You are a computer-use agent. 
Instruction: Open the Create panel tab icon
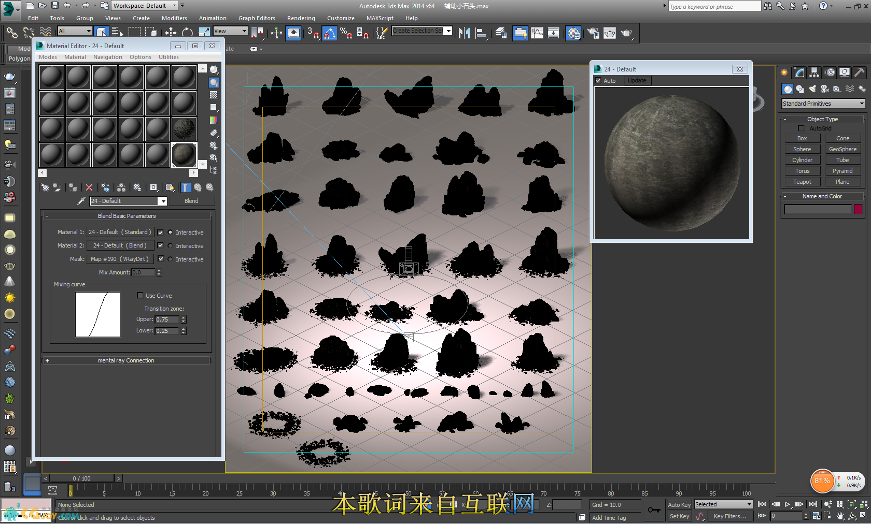pyautogui.click(x=784, y=72)
